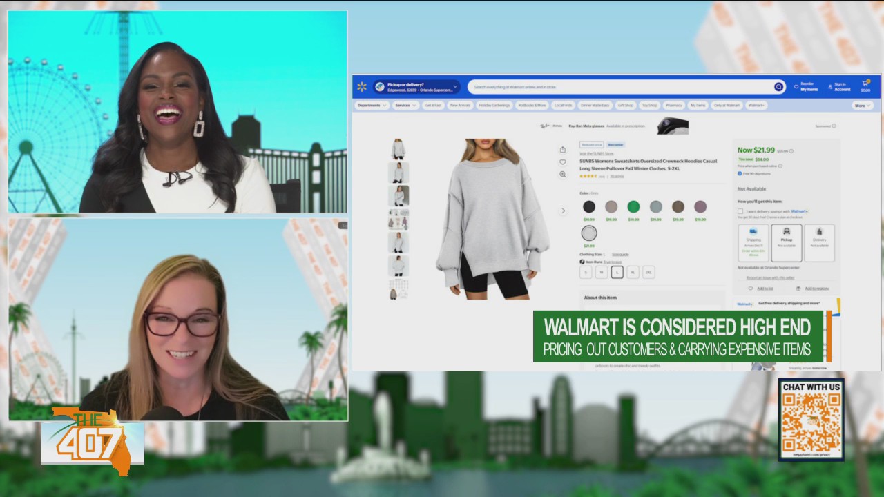Open the Departments dropdown

372,106
